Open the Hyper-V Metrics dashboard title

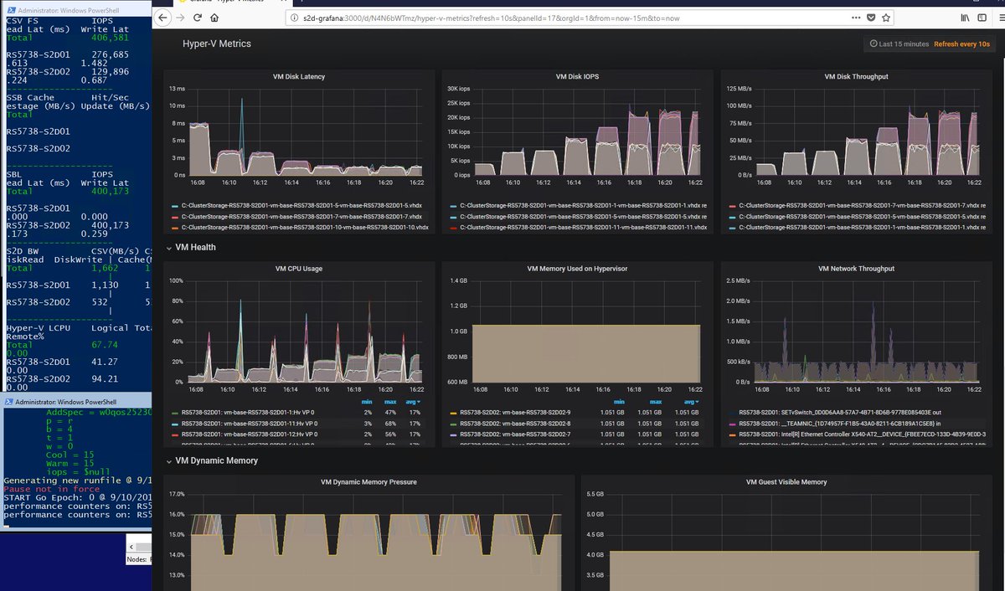(x=216, y=44)
